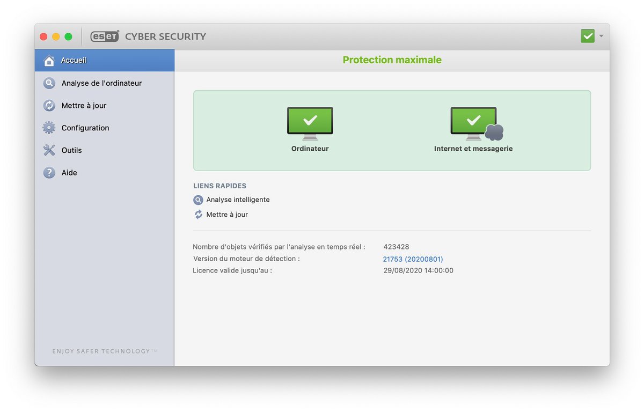Screen dimensions: 644x412
Task: Click the Ordinateur label
Action: click(310, 149)
